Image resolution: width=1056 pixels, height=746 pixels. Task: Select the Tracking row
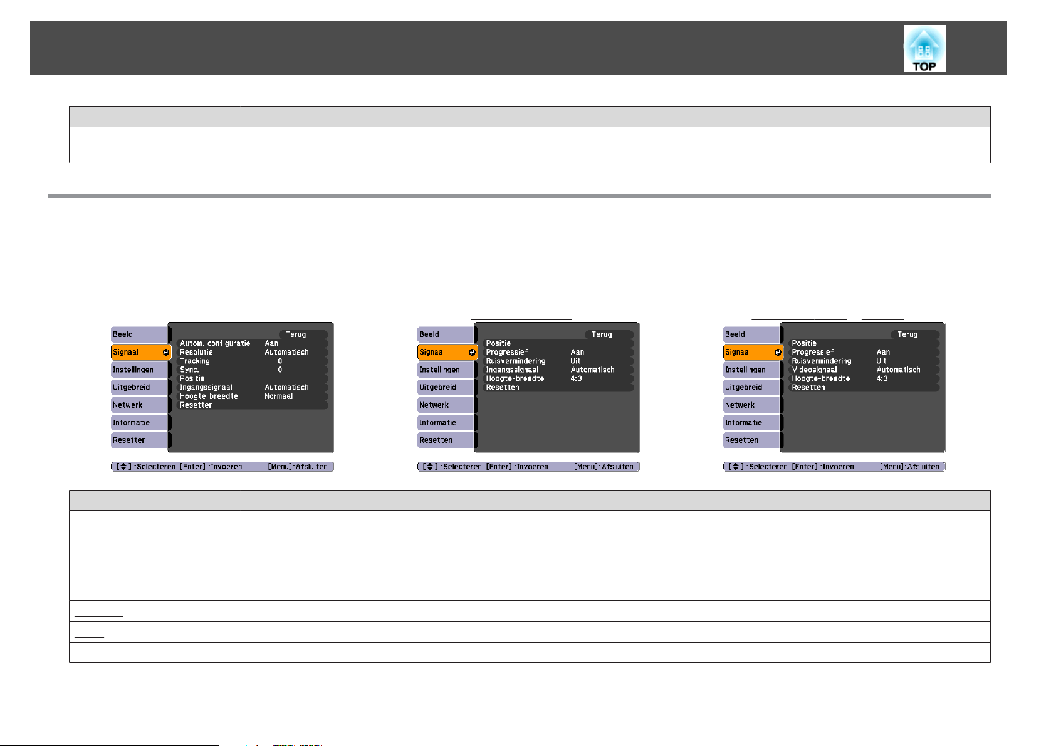(252, 361)
